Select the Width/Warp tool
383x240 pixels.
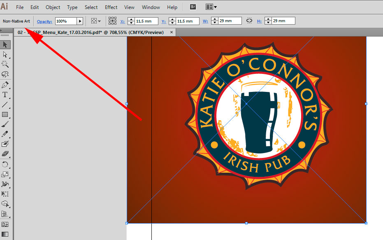point(5,184)
